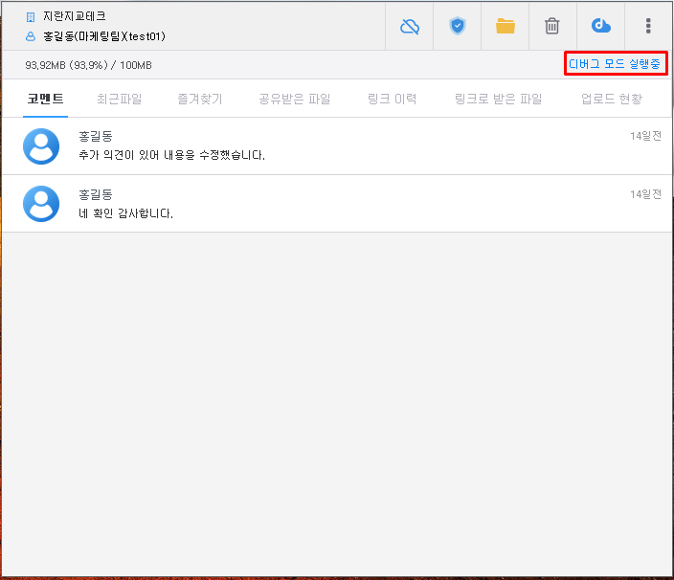Go to the 즐겨찾기 tab
Image resolution: width=674 pixels, height=580 pixels.
[x=199, y=99]
